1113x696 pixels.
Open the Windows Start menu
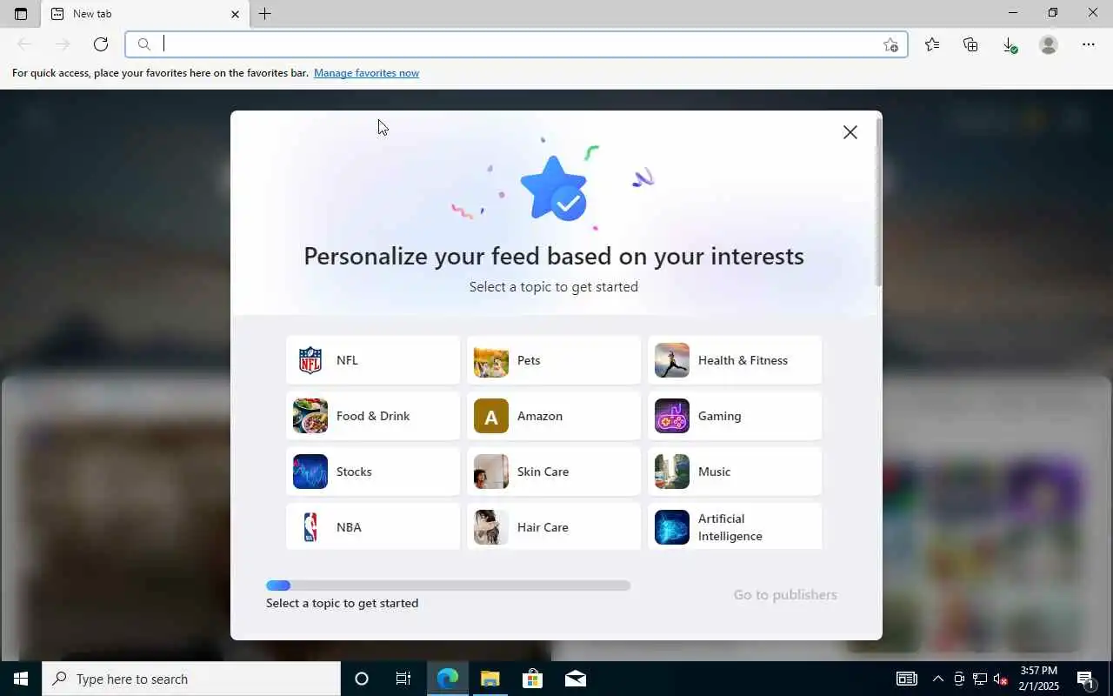click(x=21, y=679)
